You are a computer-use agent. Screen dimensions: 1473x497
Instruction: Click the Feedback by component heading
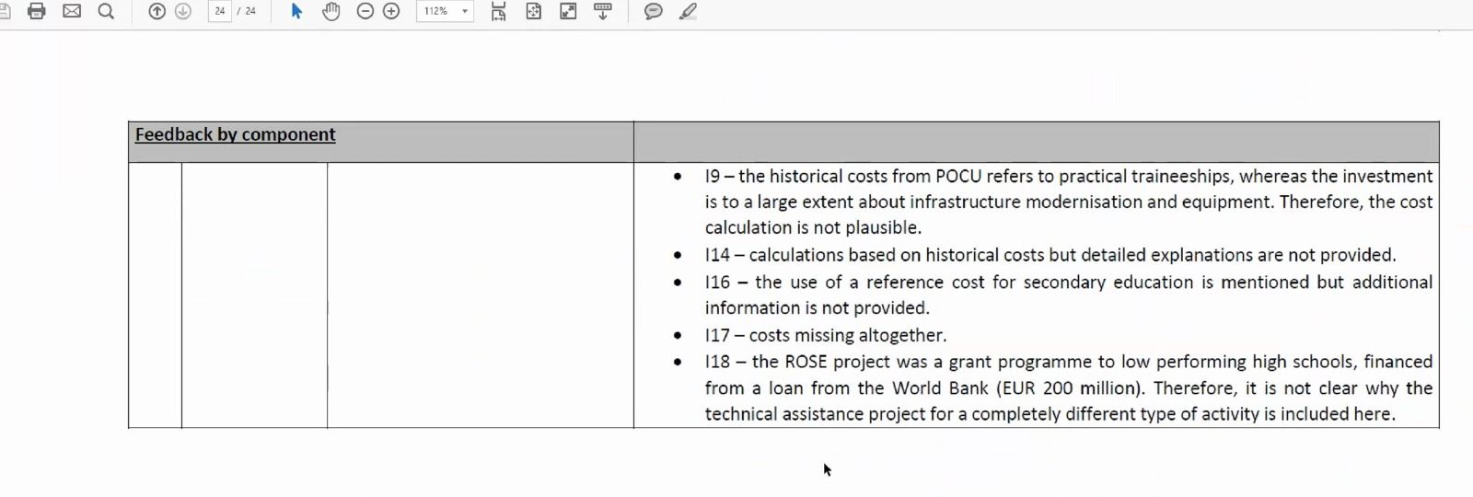coord(235,134)
